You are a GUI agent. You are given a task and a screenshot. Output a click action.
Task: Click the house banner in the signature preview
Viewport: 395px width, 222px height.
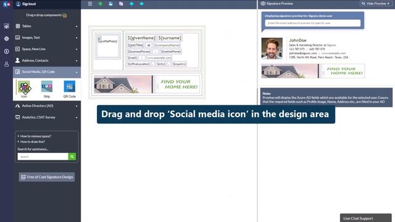point(313,71)
